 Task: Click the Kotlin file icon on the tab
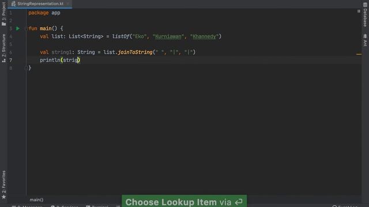tap(13, 4)
